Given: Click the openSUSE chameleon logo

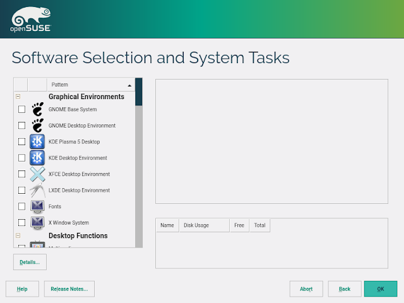Looking at the screenshot, I should 31,20.
